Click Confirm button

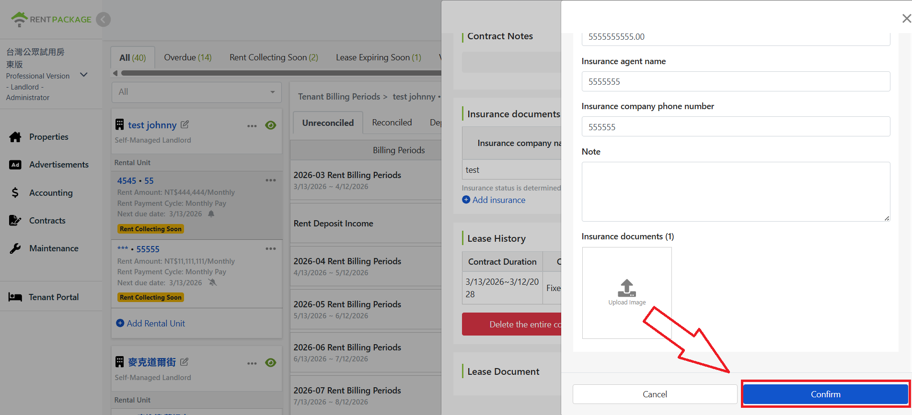(x=825, y=394)
